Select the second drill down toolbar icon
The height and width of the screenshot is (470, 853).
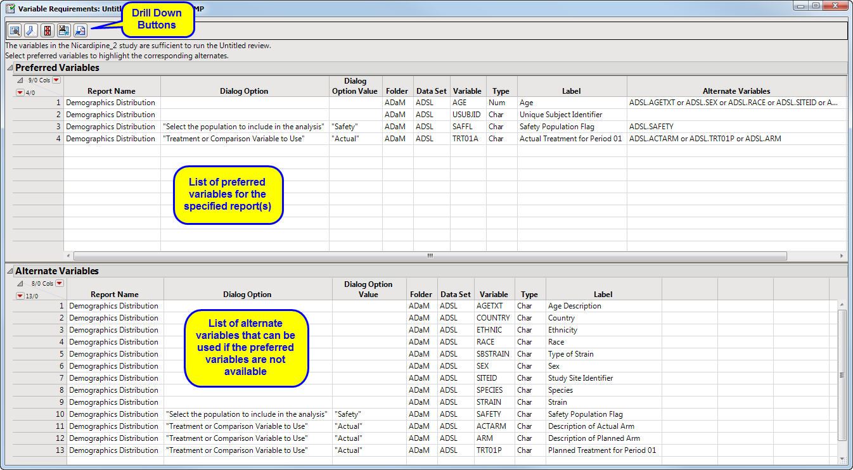(x=30, y=30)
